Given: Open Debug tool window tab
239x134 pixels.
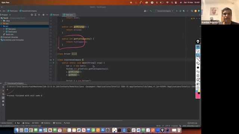Looking at the screenshot, I should (26, 123).
